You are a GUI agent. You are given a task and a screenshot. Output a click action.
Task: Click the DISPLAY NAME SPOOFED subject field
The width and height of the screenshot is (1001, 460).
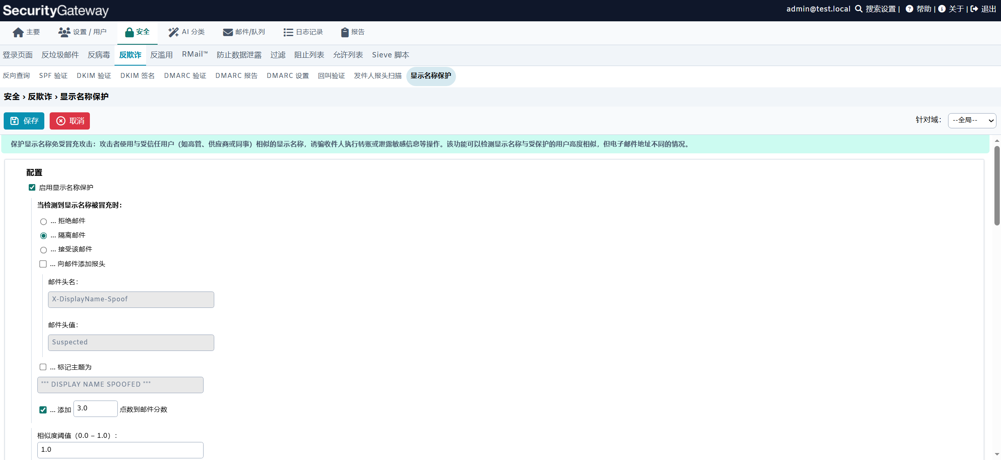(120, 385)
